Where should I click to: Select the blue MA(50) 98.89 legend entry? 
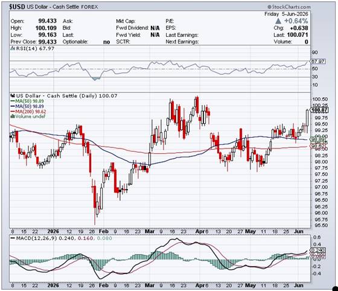point(27,106)
